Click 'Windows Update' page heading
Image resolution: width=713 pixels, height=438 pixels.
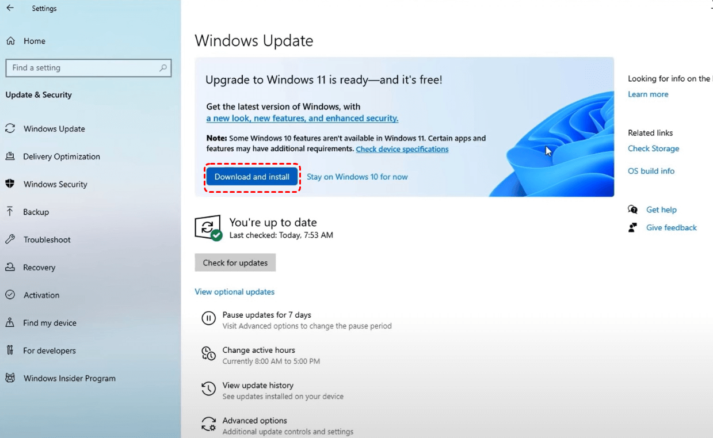pyautogui.click(x=254, y=41)
